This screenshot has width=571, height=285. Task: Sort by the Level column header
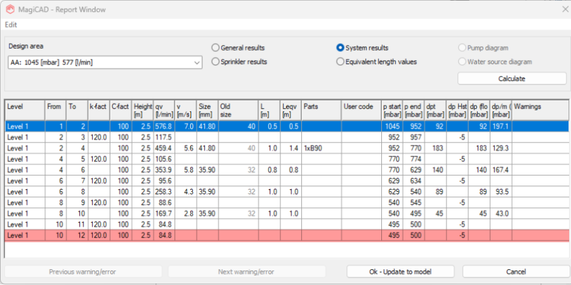(25, 110)
